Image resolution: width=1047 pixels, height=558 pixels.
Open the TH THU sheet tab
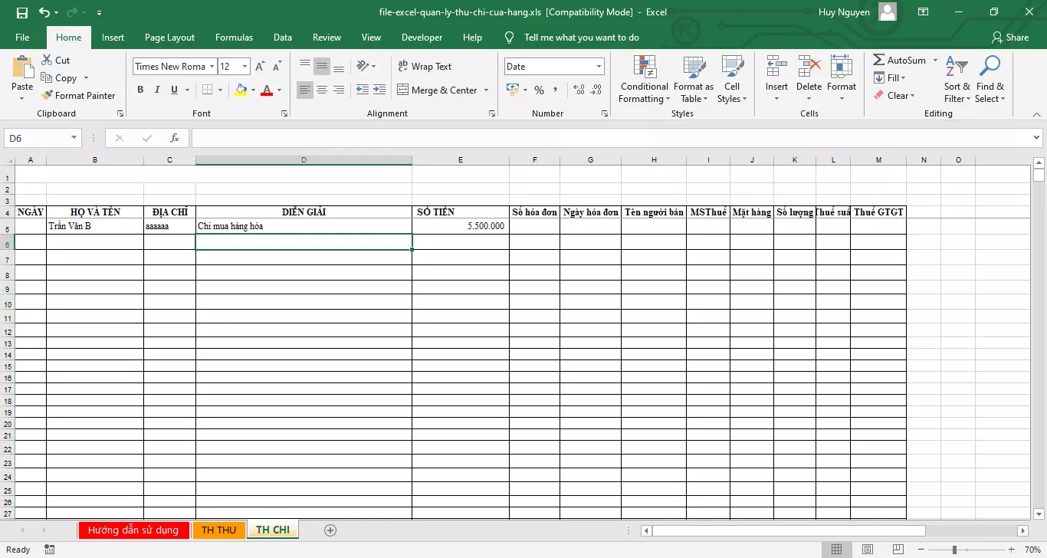point(219,530)
